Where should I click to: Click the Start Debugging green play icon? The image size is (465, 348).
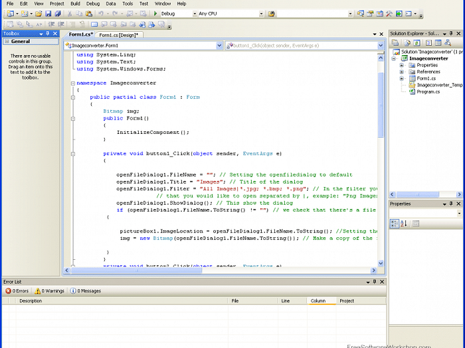[155, 13]
